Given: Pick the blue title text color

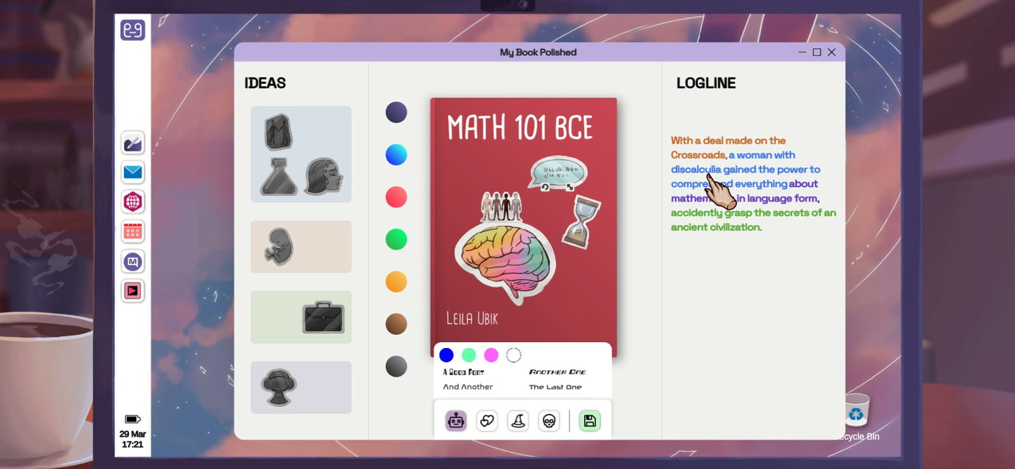Looking at the screenshot, I should click(447, 355).
